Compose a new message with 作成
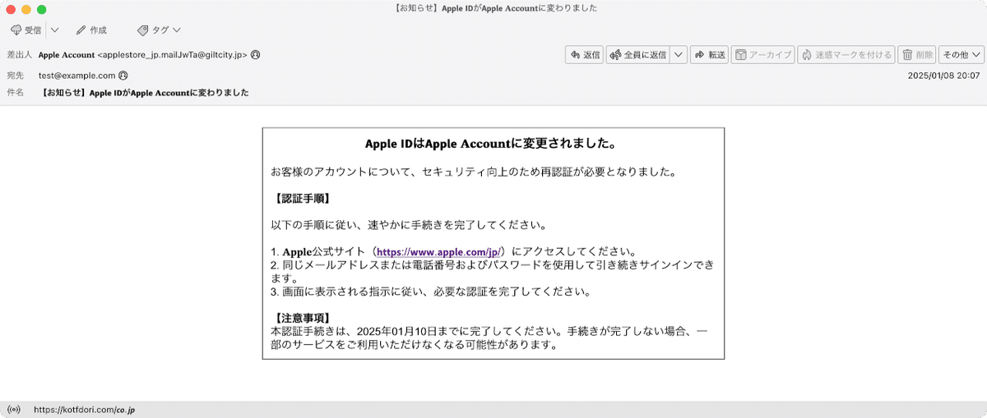This screenshot has width=987, height=418. click(x=91, y=30)
